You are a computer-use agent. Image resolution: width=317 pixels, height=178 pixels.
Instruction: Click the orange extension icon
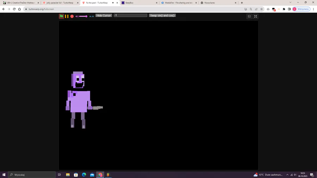click(279, 9)
